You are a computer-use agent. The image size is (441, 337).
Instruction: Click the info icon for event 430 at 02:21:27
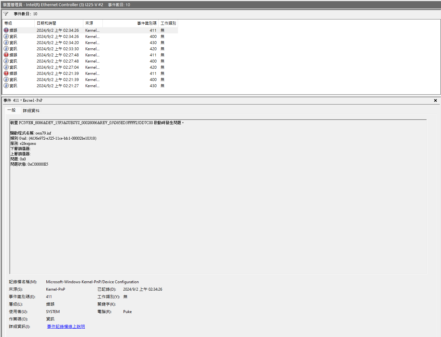(x=6, y=85)
